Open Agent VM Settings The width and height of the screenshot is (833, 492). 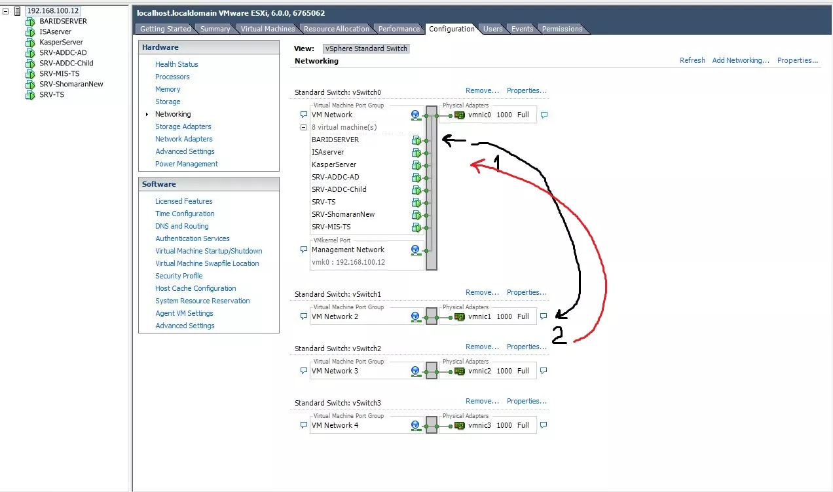[184, 313]
